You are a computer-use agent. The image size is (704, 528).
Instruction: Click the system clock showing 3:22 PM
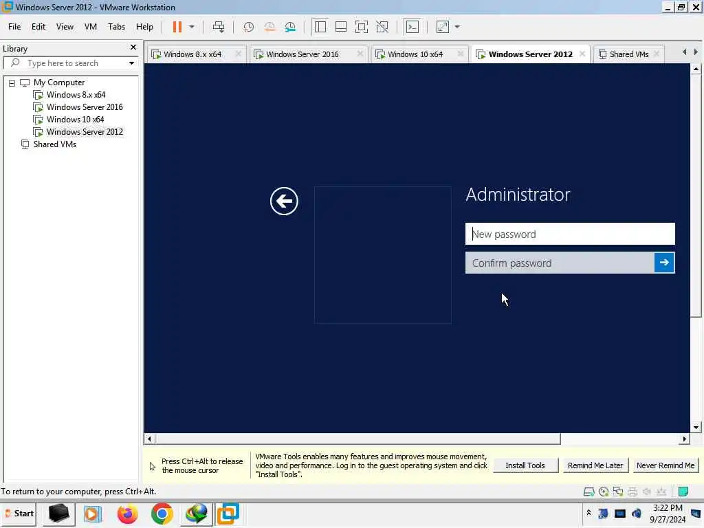click(668, 514)
